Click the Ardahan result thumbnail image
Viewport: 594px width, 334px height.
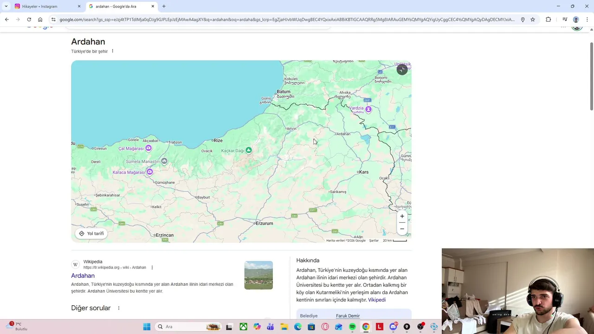click(258, 275)
